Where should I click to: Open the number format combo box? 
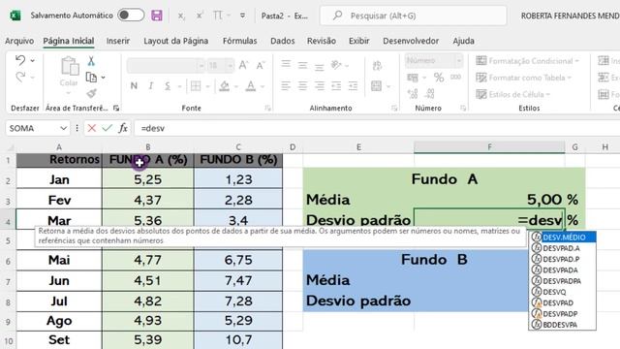click(434, 60)
